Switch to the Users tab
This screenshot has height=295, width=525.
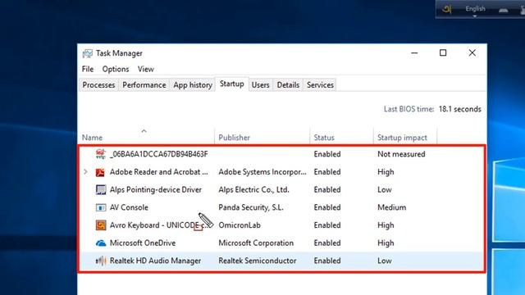[x=261, y=85]
